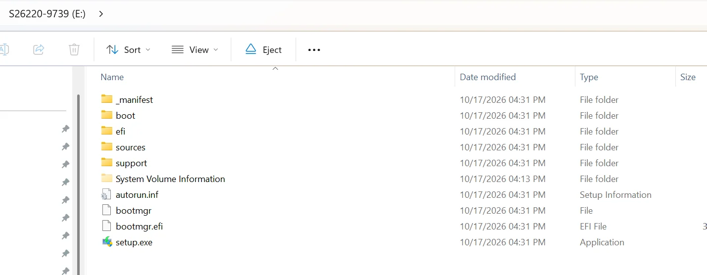
Task: Sort by the Type column header
Action: (589, 77)
